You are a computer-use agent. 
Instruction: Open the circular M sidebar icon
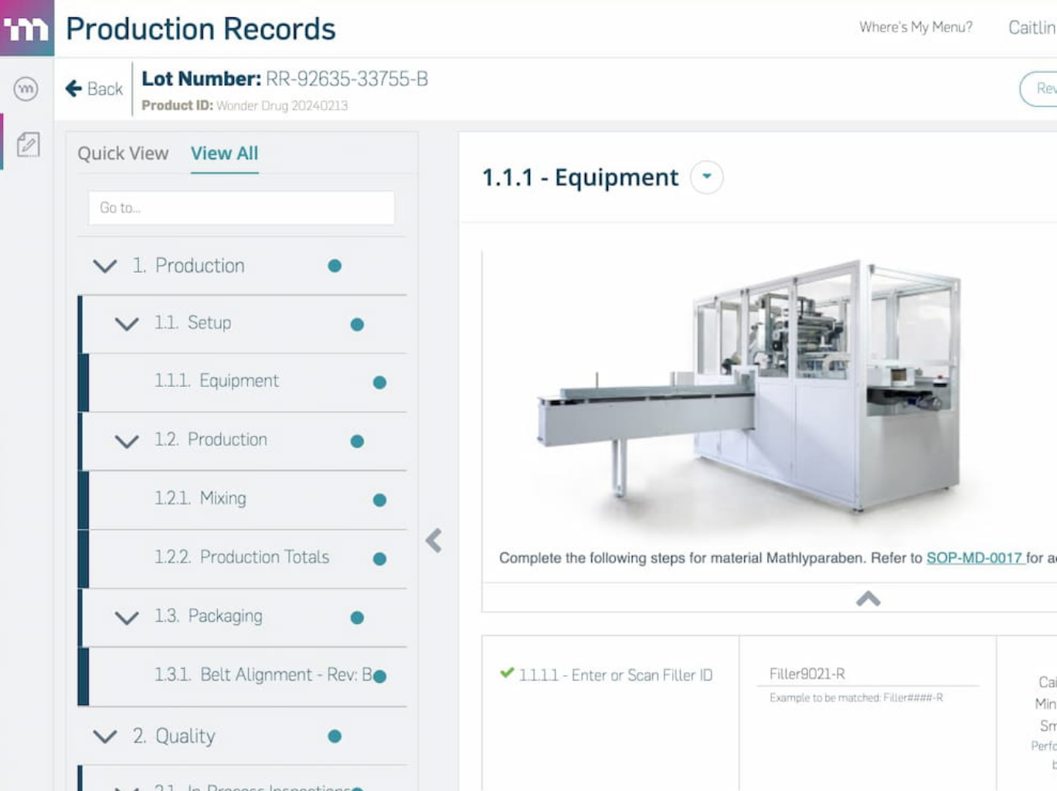click(25, 89)
